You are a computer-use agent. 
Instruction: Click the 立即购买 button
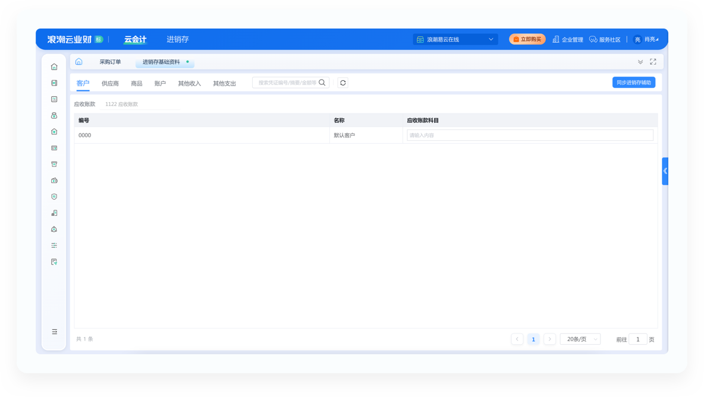click(527, 39)
